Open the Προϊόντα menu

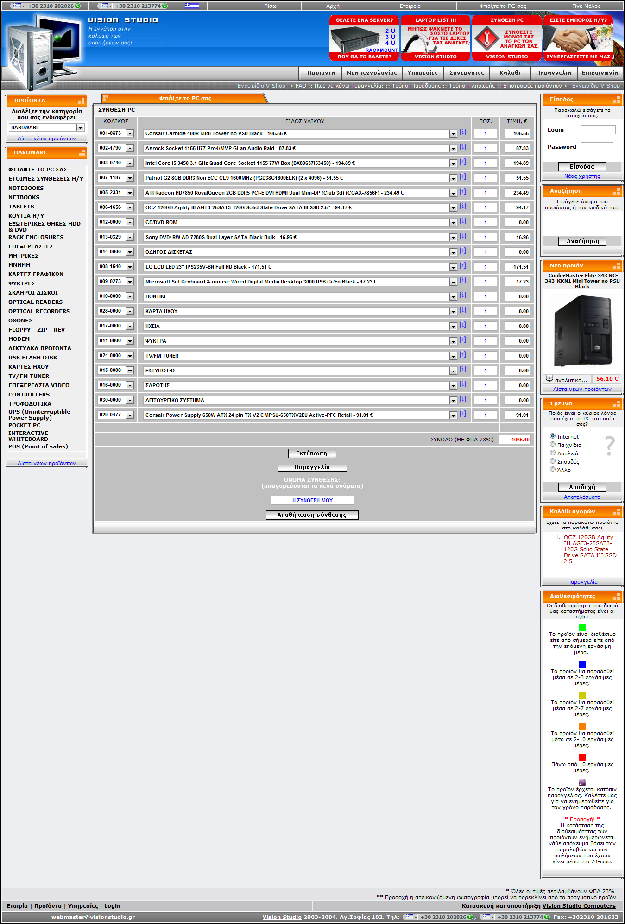(321, 73)
